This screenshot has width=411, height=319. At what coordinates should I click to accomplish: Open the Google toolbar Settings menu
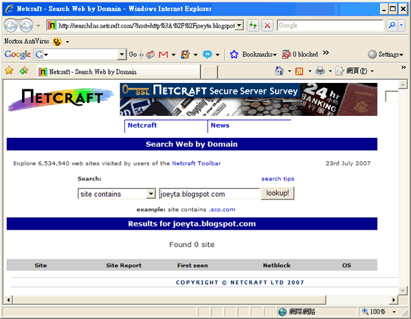pos(386,54)
